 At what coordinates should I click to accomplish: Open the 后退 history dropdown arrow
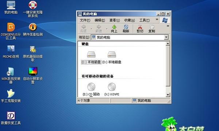tap(92, 29)
